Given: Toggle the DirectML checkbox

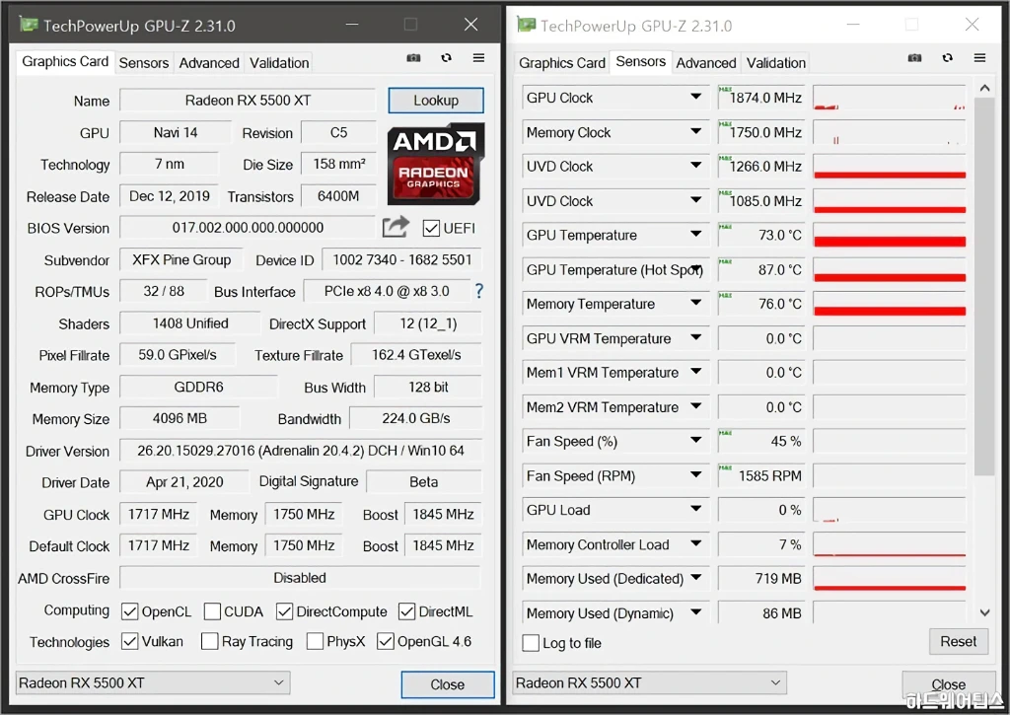Looking at the screenshot, I should coord(406,611).
